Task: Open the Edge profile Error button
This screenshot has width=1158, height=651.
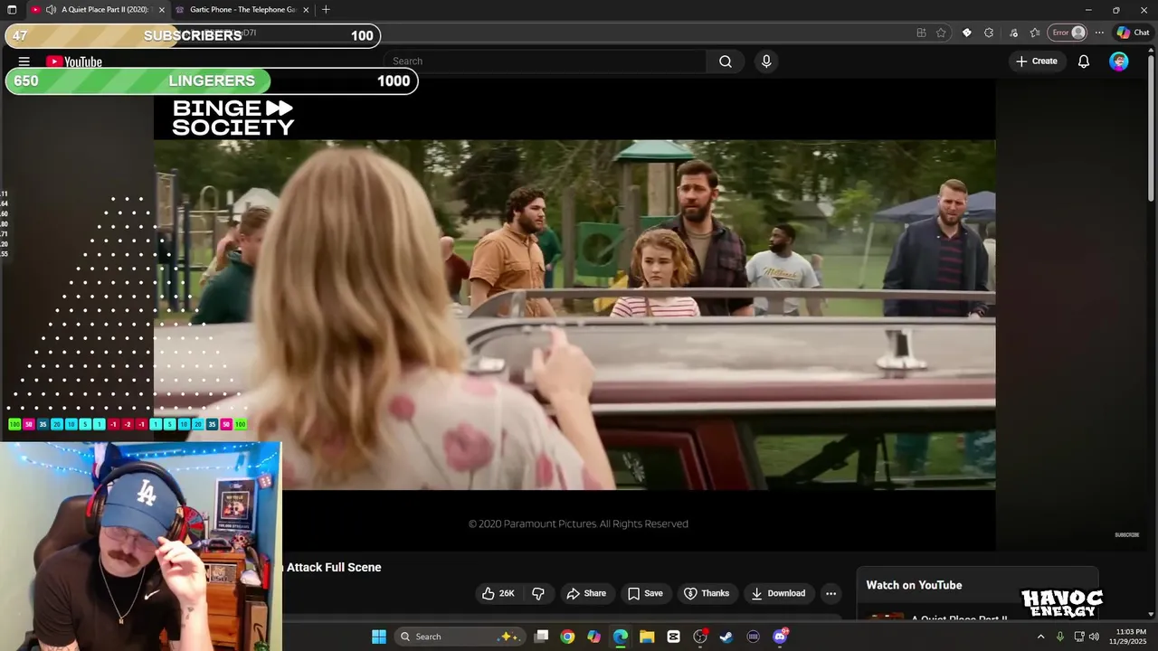Action: (1068, 33)
